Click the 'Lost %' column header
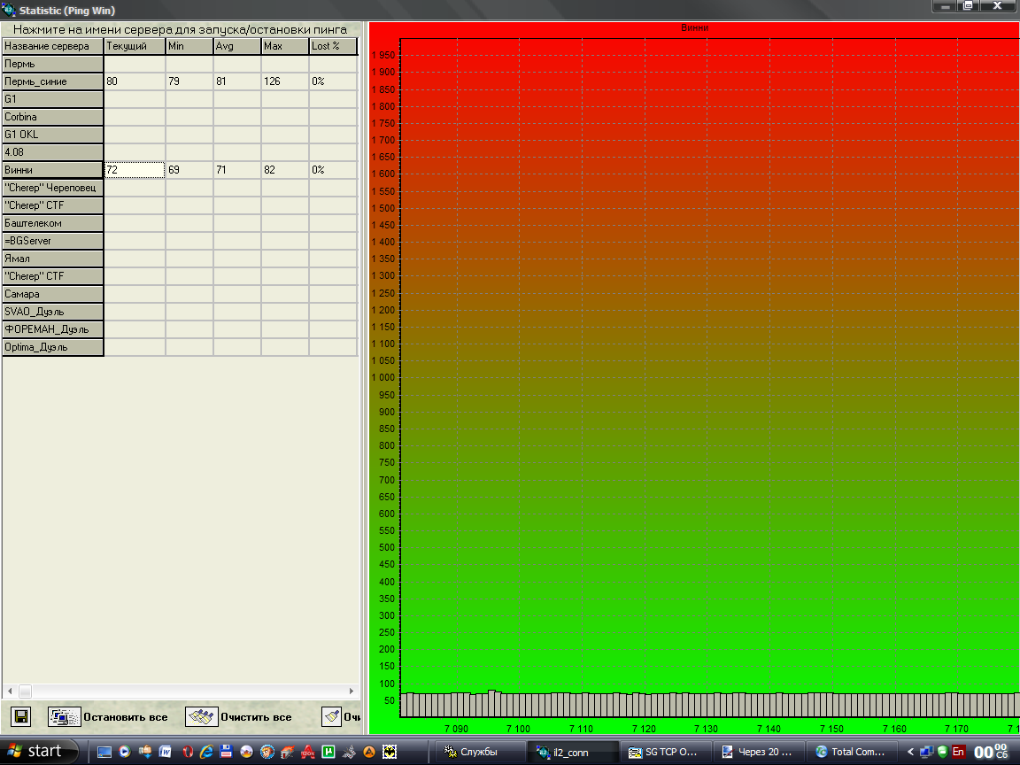 333,46
